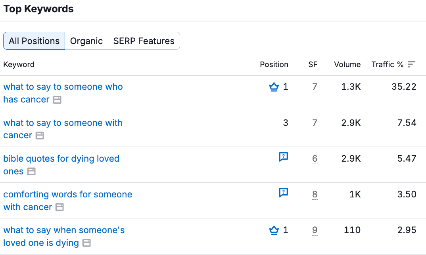Click the Position column header
Viewport: 426px width, 255px height.
pyautogui.click(x=274, y=64)
